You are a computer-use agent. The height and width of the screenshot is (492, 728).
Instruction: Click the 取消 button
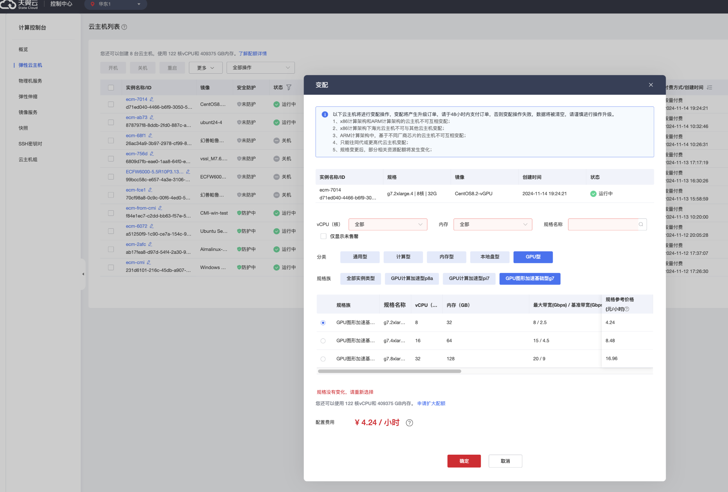[505, 461]
